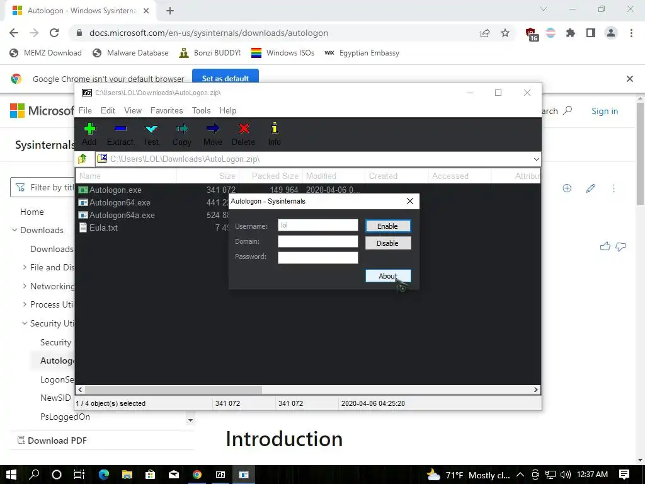645x484 pixels.
Task: Click the Move icon in 7-Zip toolbar
Action: click(x=213, y=129)
